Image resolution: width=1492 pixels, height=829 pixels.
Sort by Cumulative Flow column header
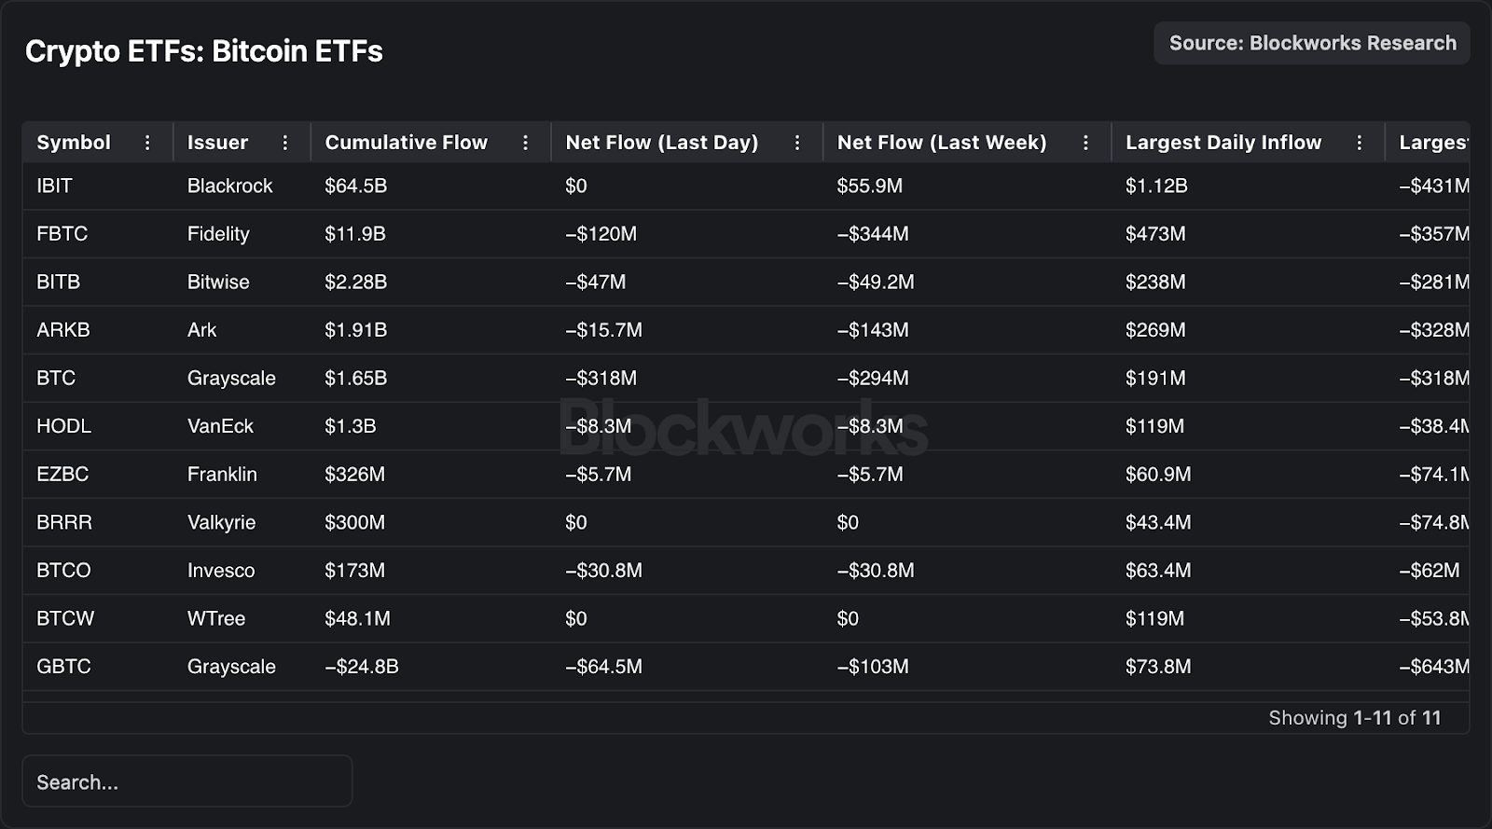(406, 143)
